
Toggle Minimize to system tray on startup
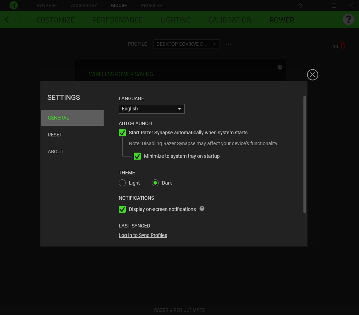click(137, 156)
